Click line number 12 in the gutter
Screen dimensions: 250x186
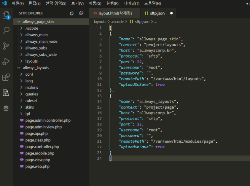click(99, 90)
